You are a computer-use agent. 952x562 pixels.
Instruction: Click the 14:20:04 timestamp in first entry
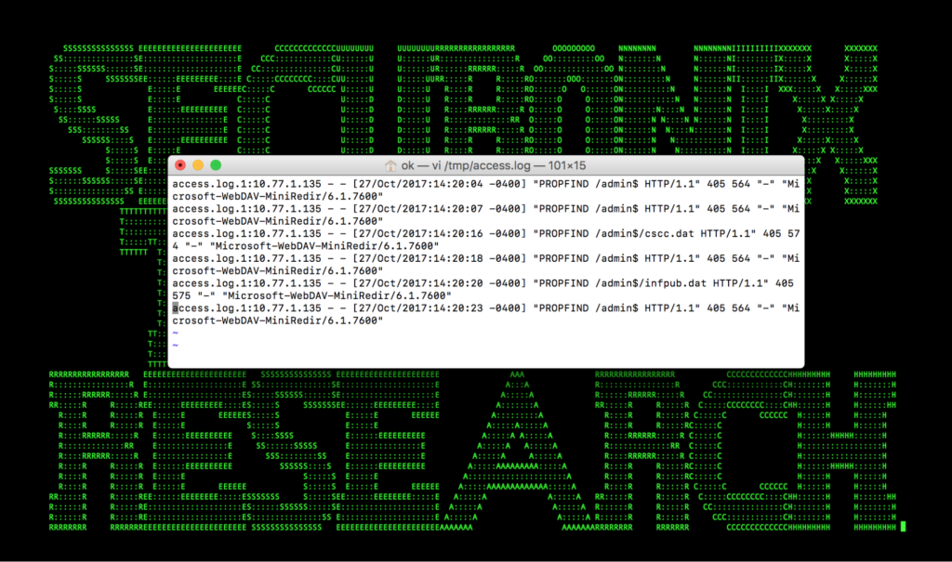(458, 184)
